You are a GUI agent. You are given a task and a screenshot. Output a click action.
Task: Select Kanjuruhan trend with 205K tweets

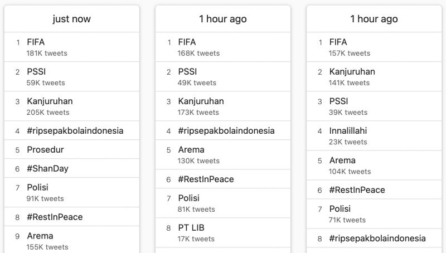click(x=72, y=106)
